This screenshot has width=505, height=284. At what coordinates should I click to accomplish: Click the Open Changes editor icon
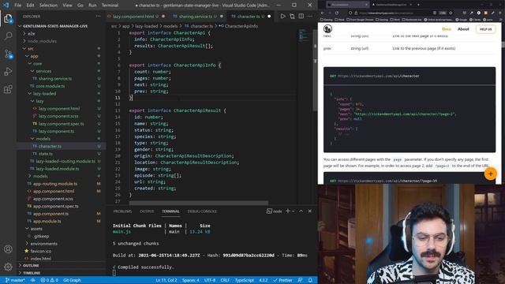tap(292, 16)
